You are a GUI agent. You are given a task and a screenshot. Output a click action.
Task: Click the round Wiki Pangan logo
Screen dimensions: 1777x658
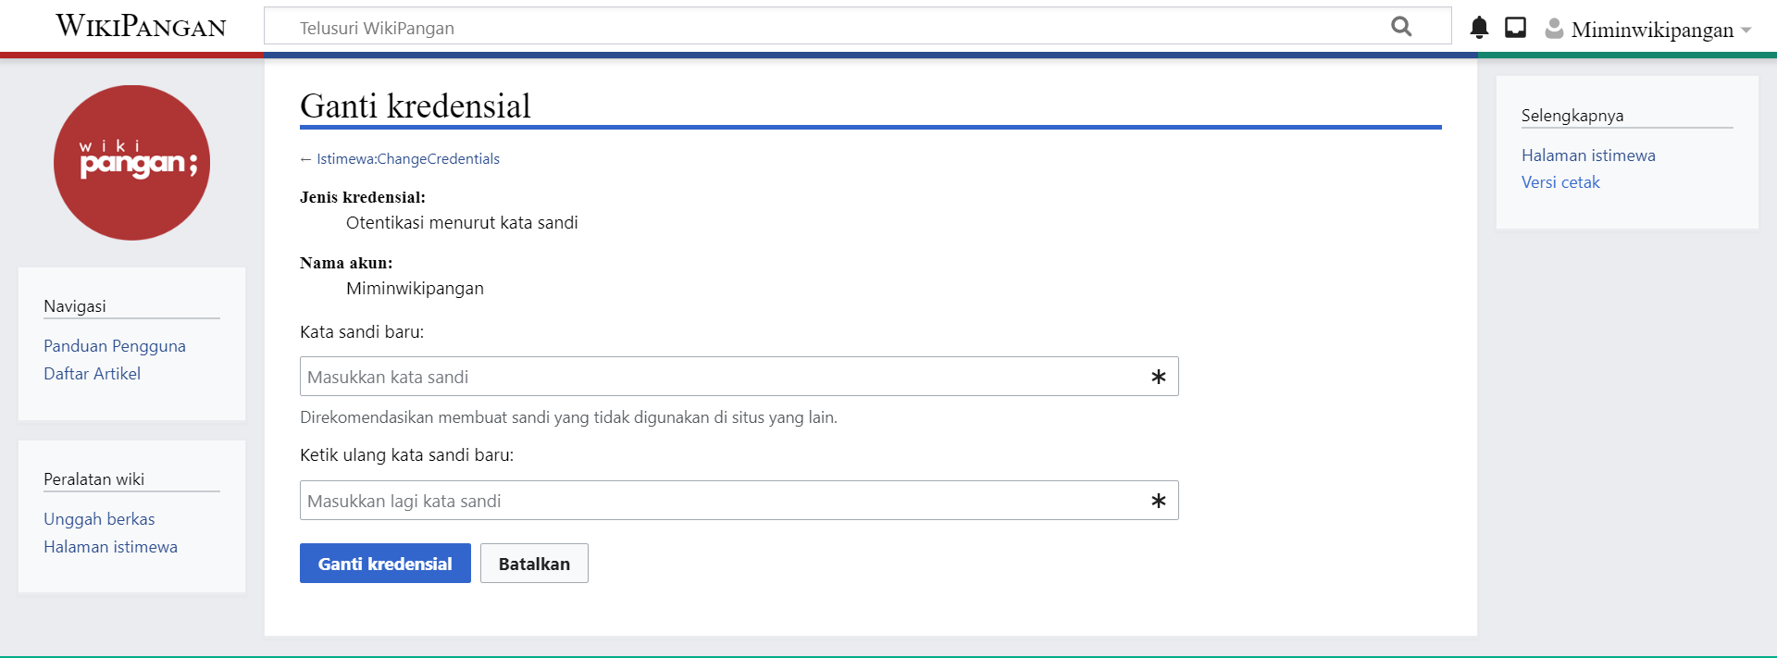click(131, 163)
